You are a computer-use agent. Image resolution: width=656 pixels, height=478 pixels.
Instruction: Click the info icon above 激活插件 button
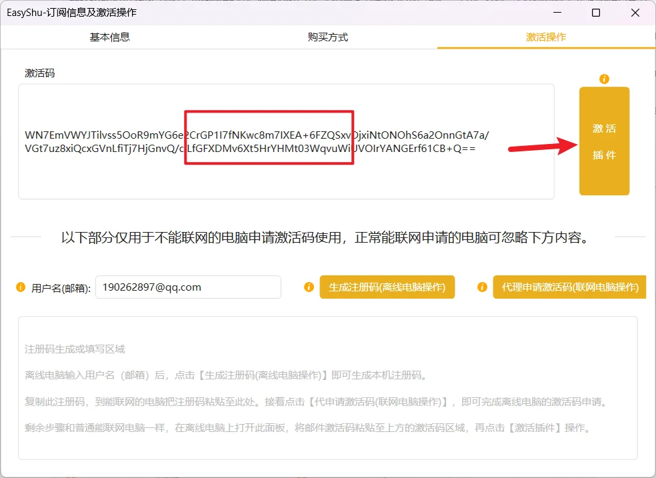point(604,79)
